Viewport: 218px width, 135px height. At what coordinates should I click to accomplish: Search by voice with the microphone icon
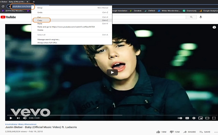201,17
